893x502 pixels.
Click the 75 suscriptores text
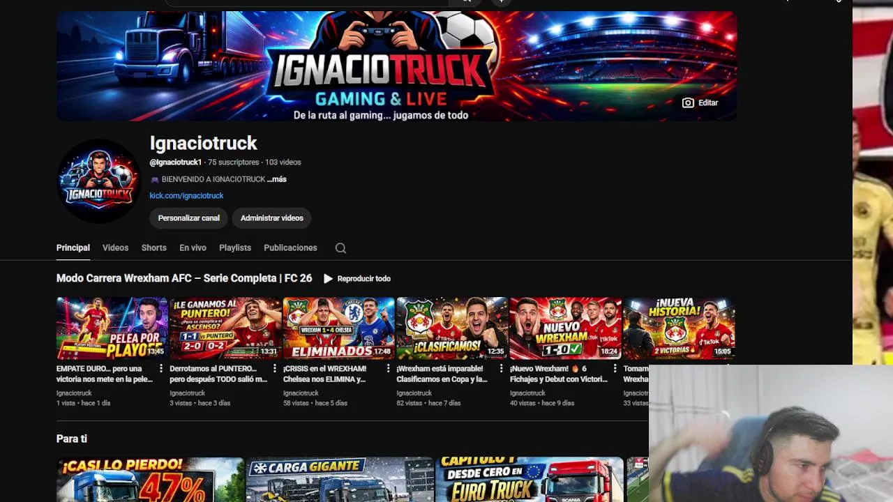pyautogui.click(x=234, y=162)
